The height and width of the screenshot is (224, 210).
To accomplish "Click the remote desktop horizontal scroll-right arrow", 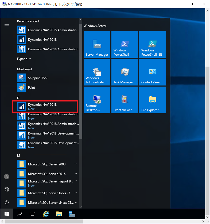I will coord(203,222).
